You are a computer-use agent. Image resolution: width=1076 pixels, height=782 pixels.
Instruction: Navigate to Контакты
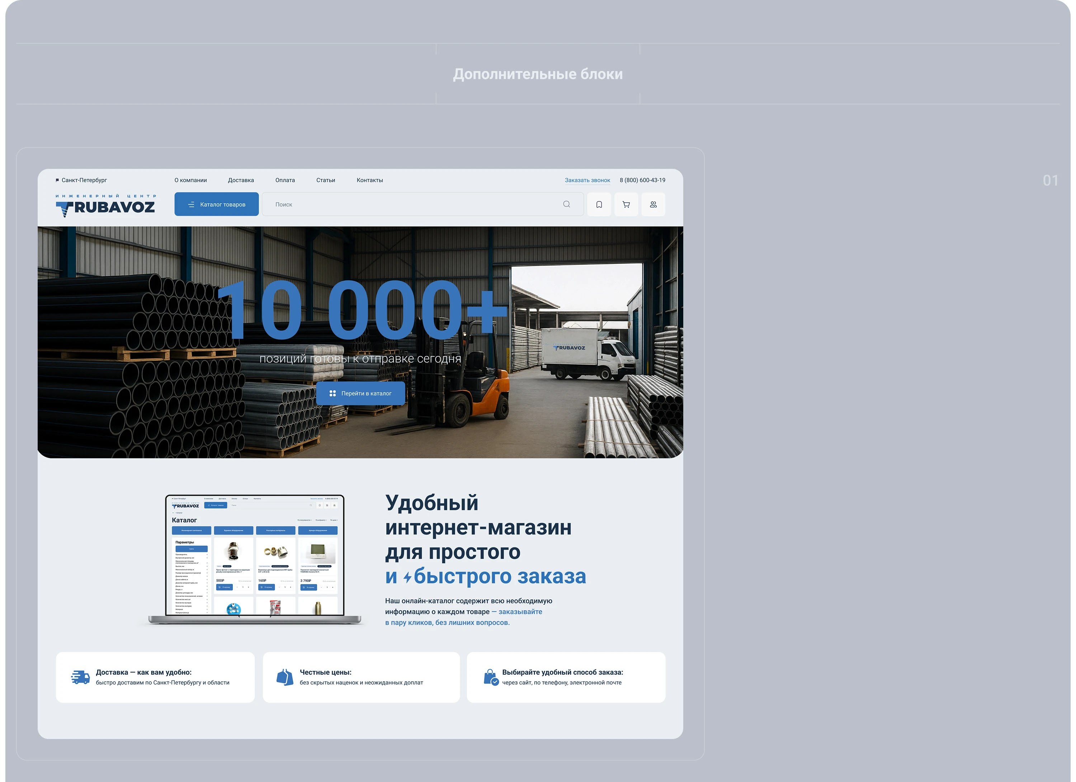coord(369,180)
